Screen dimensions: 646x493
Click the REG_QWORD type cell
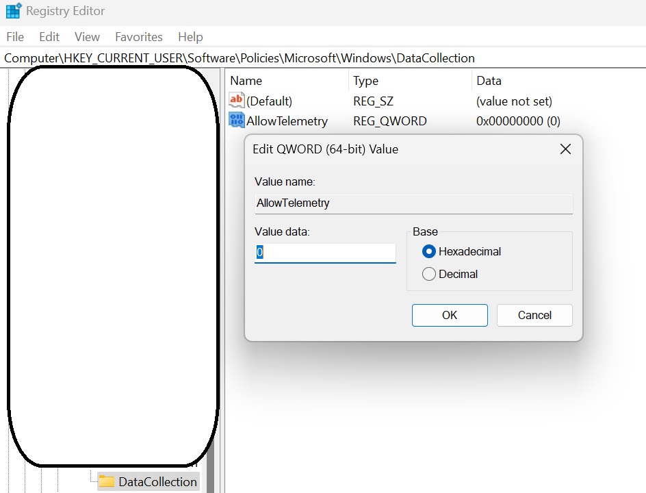pos(390,121)
